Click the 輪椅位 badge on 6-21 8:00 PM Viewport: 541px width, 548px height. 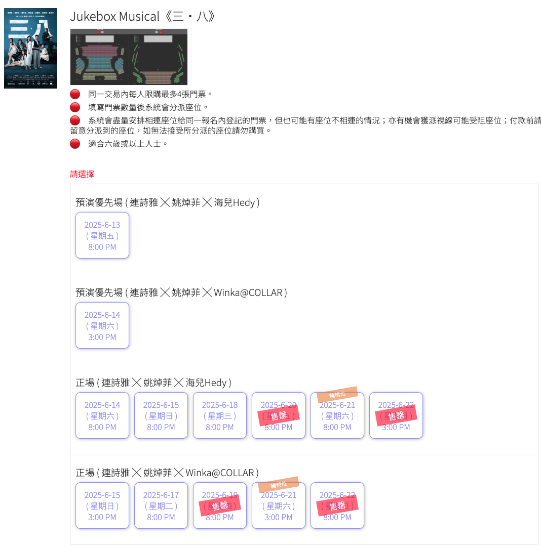(x=337, y=395)
